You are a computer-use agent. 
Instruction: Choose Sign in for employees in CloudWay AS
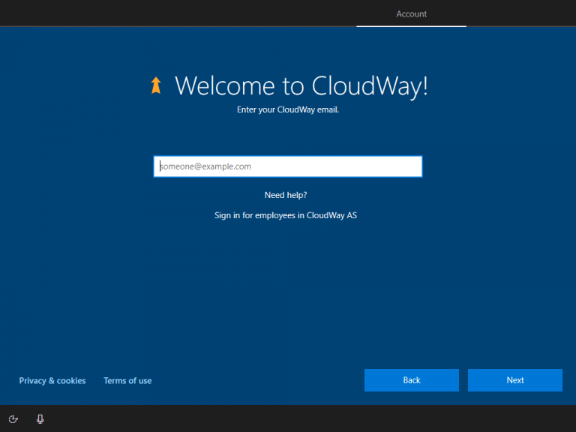pyautogui.click(x=286, y=215)
